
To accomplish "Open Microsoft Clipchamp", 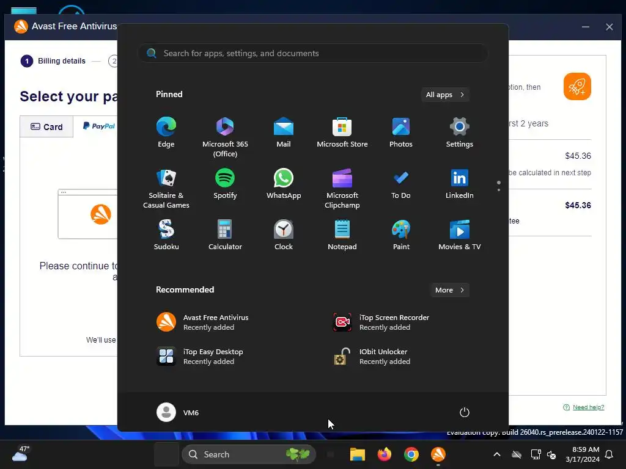I will [342, 189].
